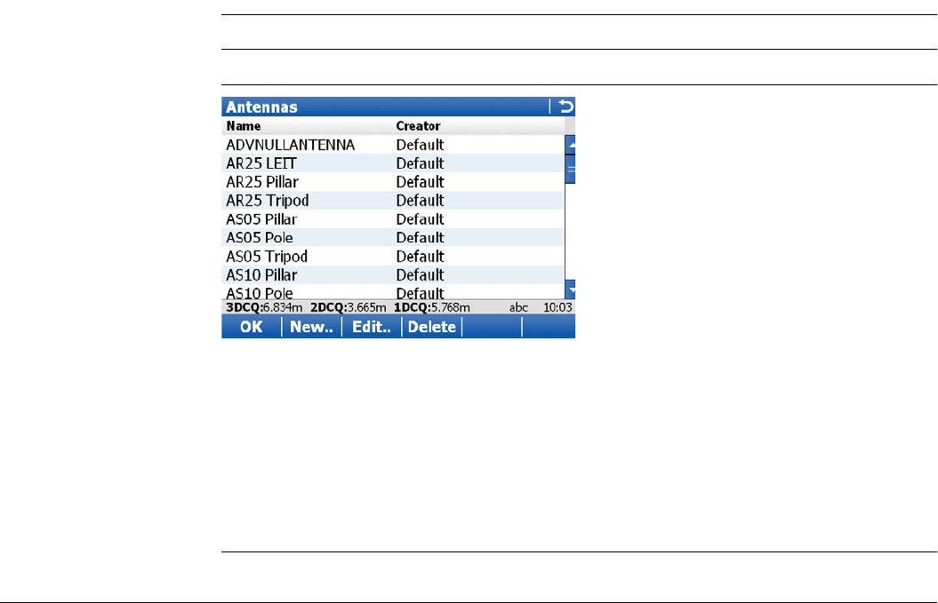Select the AR25 Tripod antenna
This screenshot has width=938, height=603.
(393, 200)
